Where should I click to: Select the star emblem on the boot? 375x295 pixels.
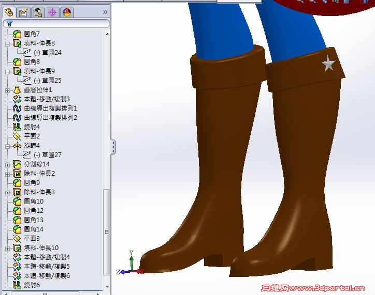[x=328, y=64]
